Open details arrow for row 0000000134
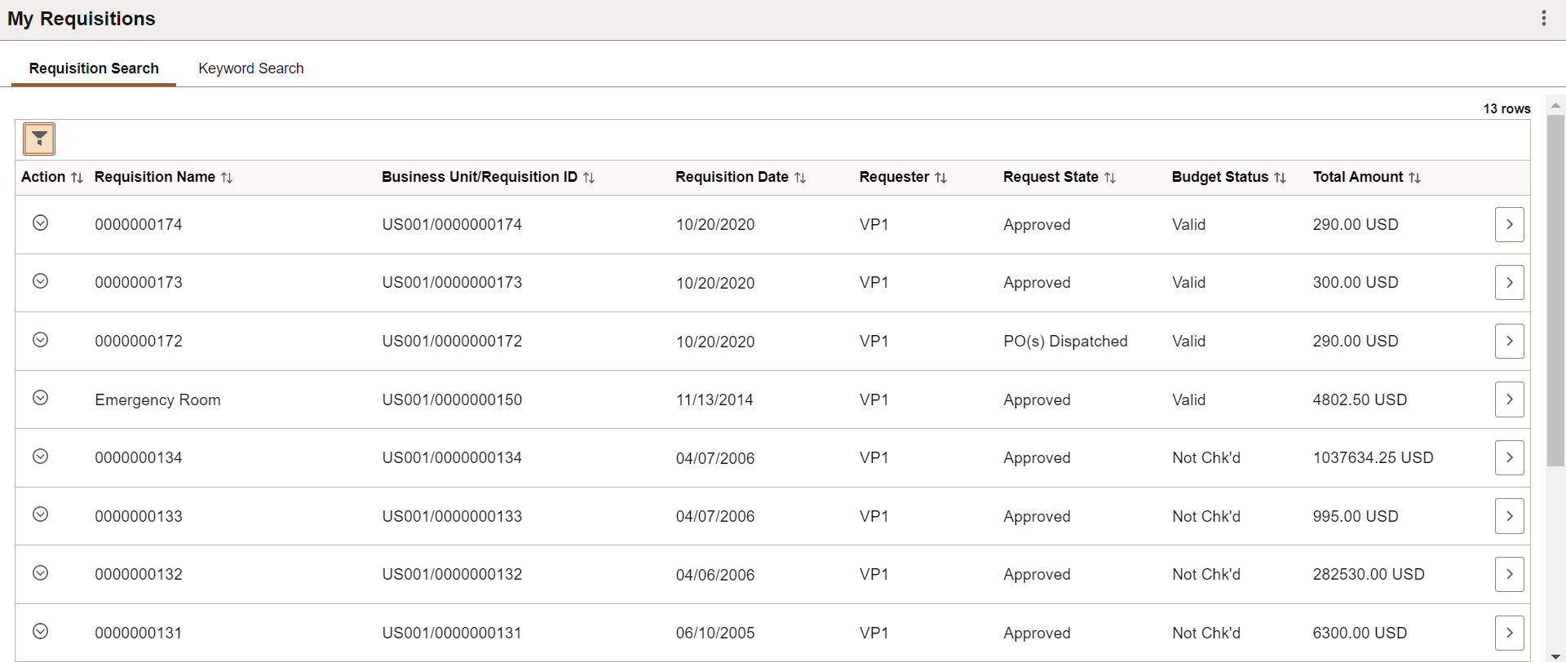The image size is (1566, 662). point(1509,457)
